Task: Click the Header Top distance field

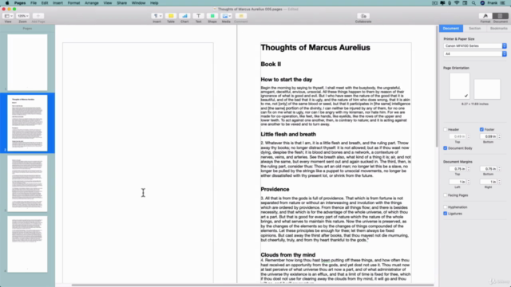Action: (458, 136)
